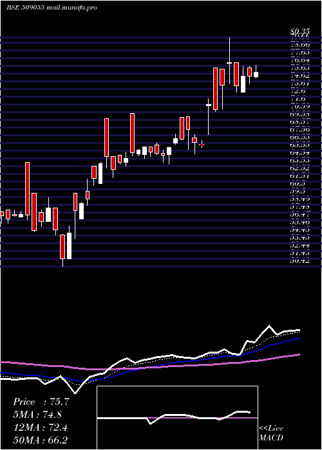Click the 64.54 price axis label
322x450 pixels.
pyautogui.click(x=300, y=153)
